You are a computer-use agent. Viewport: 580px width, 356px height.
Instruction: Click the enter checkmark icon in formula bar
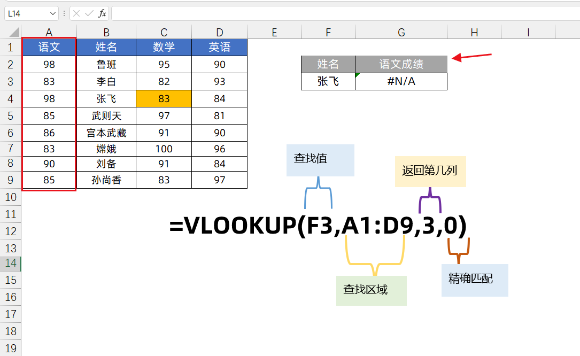coord(89,13)
